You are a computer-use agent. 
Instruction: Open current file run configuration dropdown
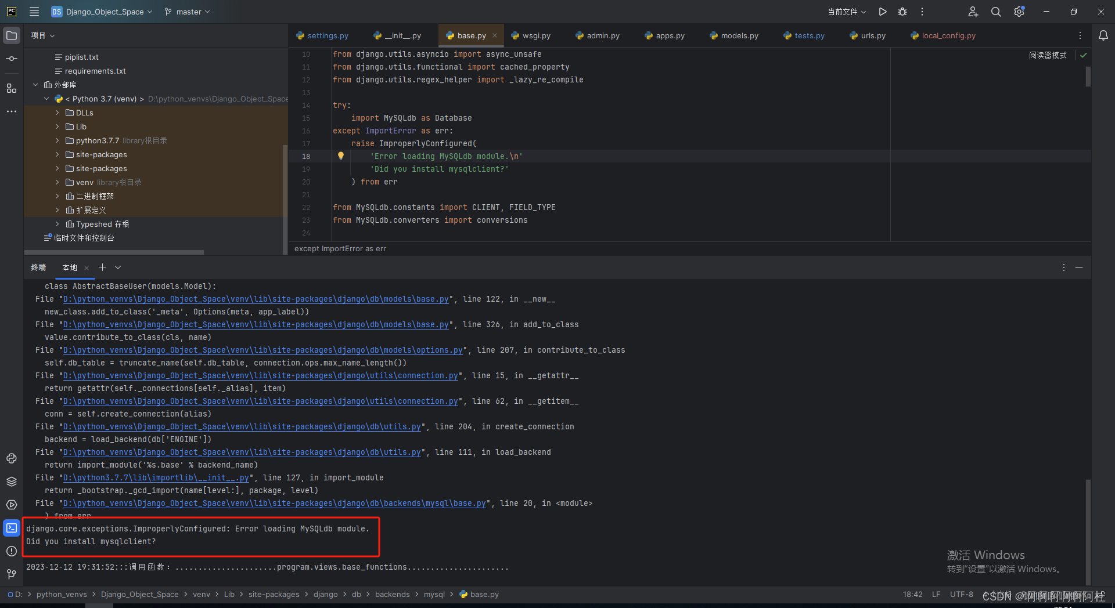[847, 12]
